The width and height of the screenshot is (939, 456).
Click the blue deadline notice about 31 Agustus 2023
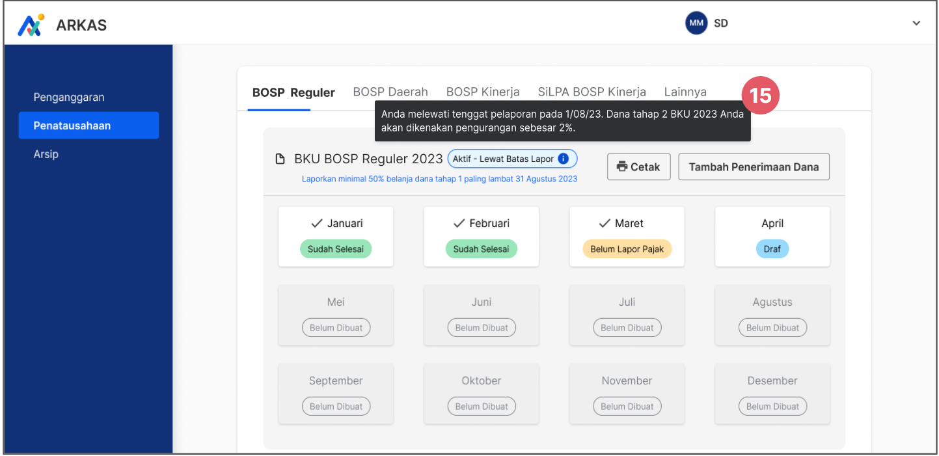point(439,179)
